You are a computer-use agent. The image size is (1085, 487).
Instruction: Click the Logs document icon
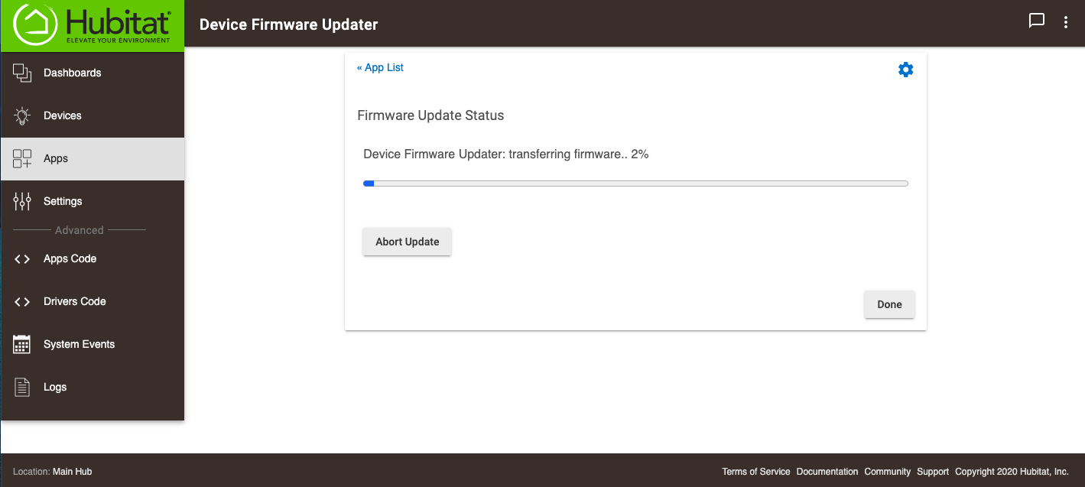[x=22, y=387]
